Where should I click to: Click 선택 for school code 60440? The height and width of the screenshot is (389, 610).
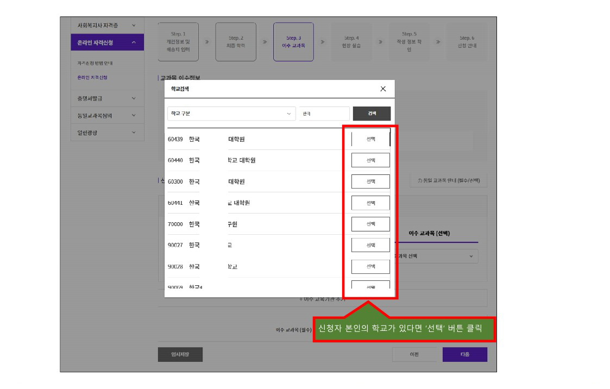tap(370, 160)
